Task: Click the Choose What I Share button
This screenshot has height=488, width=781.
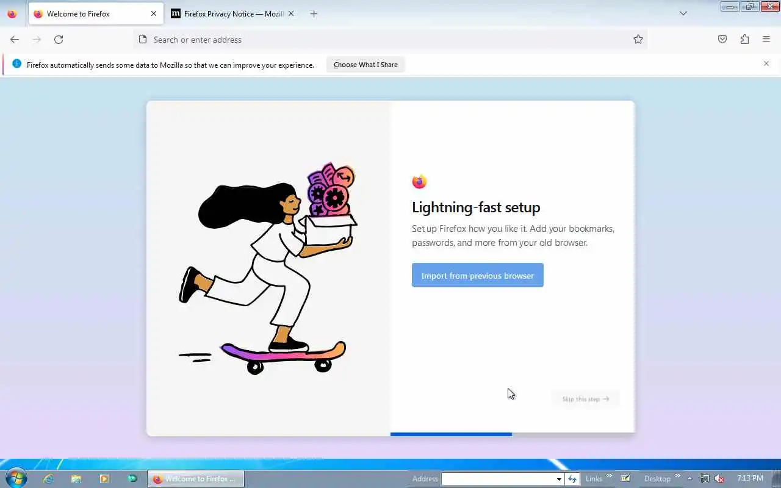Action: click(x=365, y=65)
